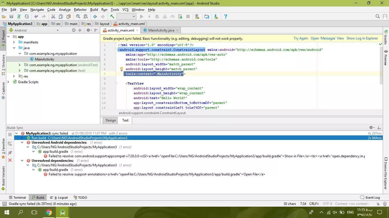Open the Event Log

370,198
